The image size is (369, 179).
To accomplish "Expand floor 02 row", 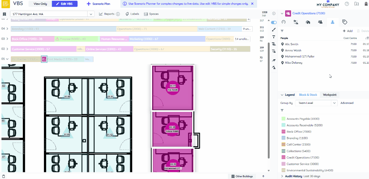I will pos(7,49).
